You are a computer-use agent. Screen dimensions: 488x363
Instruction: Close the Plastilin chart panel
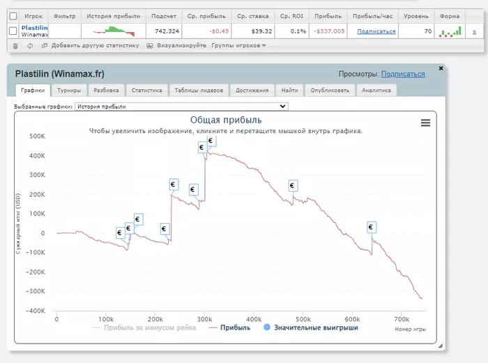(441, 68)
